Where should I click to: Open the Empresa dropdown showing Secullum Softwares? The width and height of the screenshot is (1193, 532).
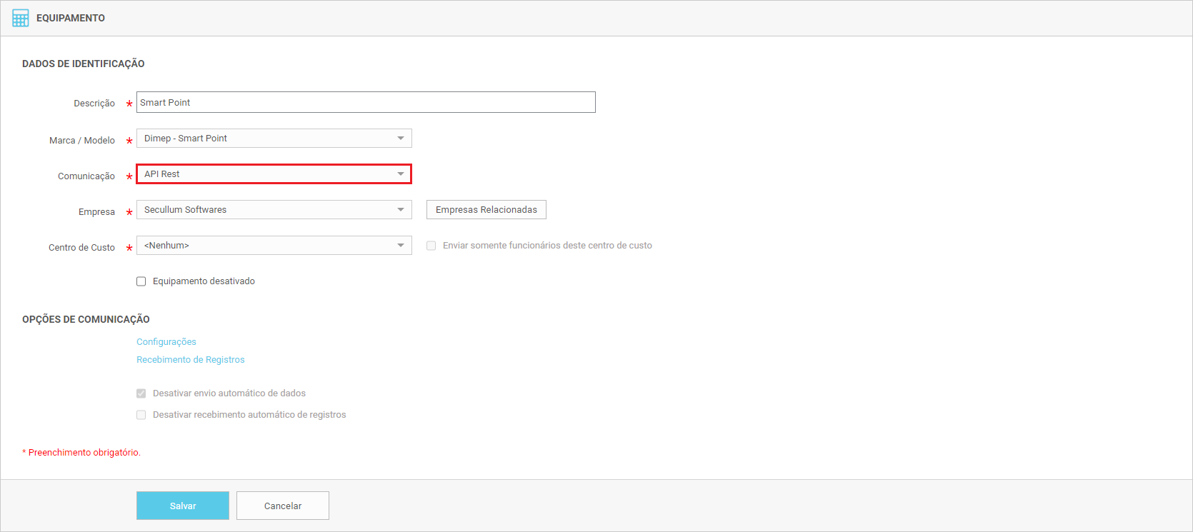click(x=274, y=210)
